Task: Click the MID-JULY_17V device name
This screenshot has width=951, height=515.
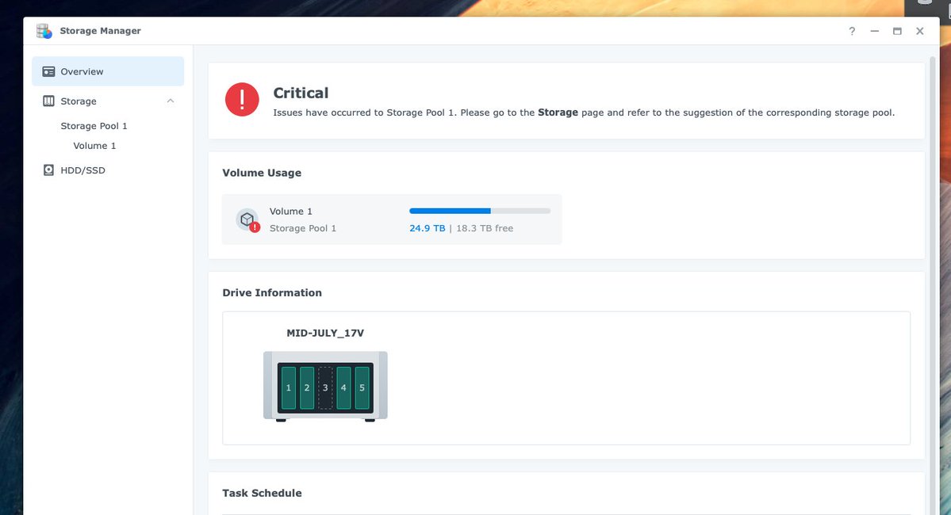Action: click(325, 334)
